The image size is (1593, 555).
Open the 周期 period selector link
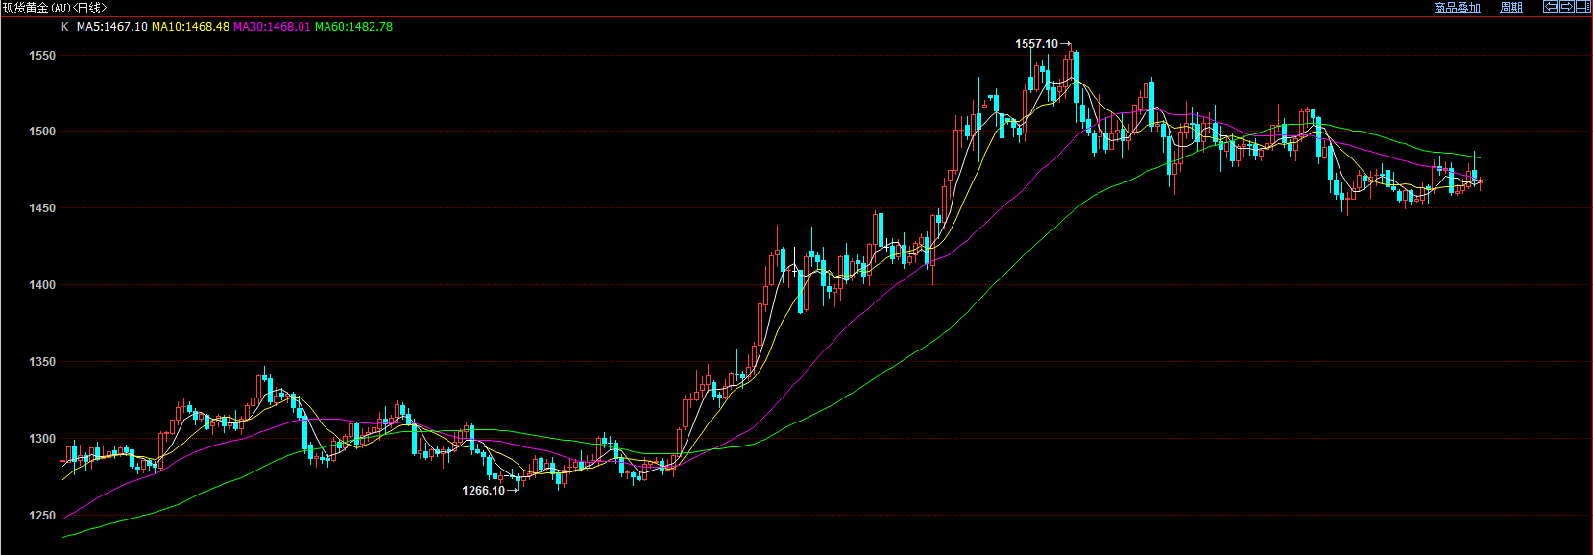point(1511,8)
